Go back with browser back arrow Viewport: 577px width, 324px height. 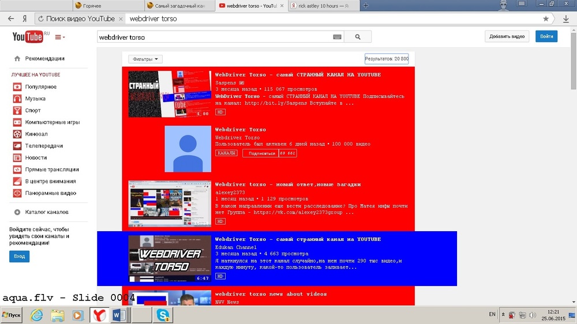pos(11,19)
